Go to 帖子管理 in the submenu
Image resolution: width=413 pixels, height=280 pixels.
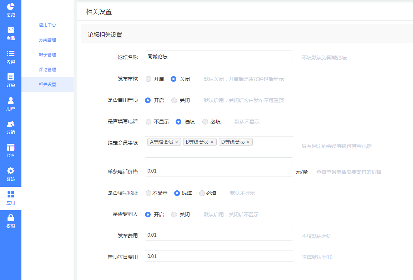(x=47, y=54)
